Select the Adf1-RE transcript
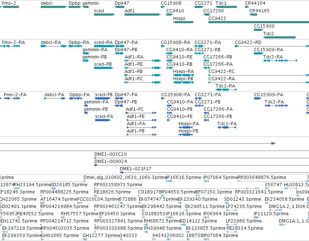The width and height of the screenshot is (309, 241). point(143,68)
